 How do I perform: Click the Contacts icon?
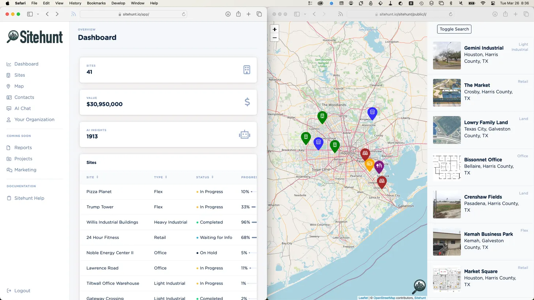(x=8, y=97)
